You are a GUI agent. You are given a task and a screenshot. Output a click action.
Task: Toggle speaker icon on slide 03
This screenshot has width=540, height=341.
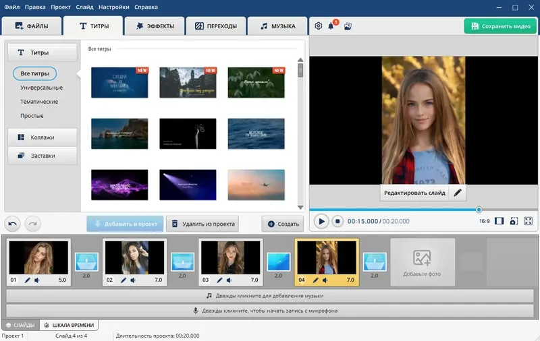(x=229, y=280)
